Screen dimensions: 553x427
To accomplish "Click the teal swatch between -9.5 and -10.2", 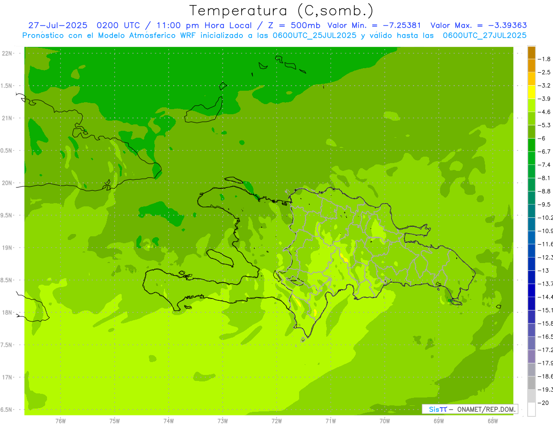I will 531,211.
